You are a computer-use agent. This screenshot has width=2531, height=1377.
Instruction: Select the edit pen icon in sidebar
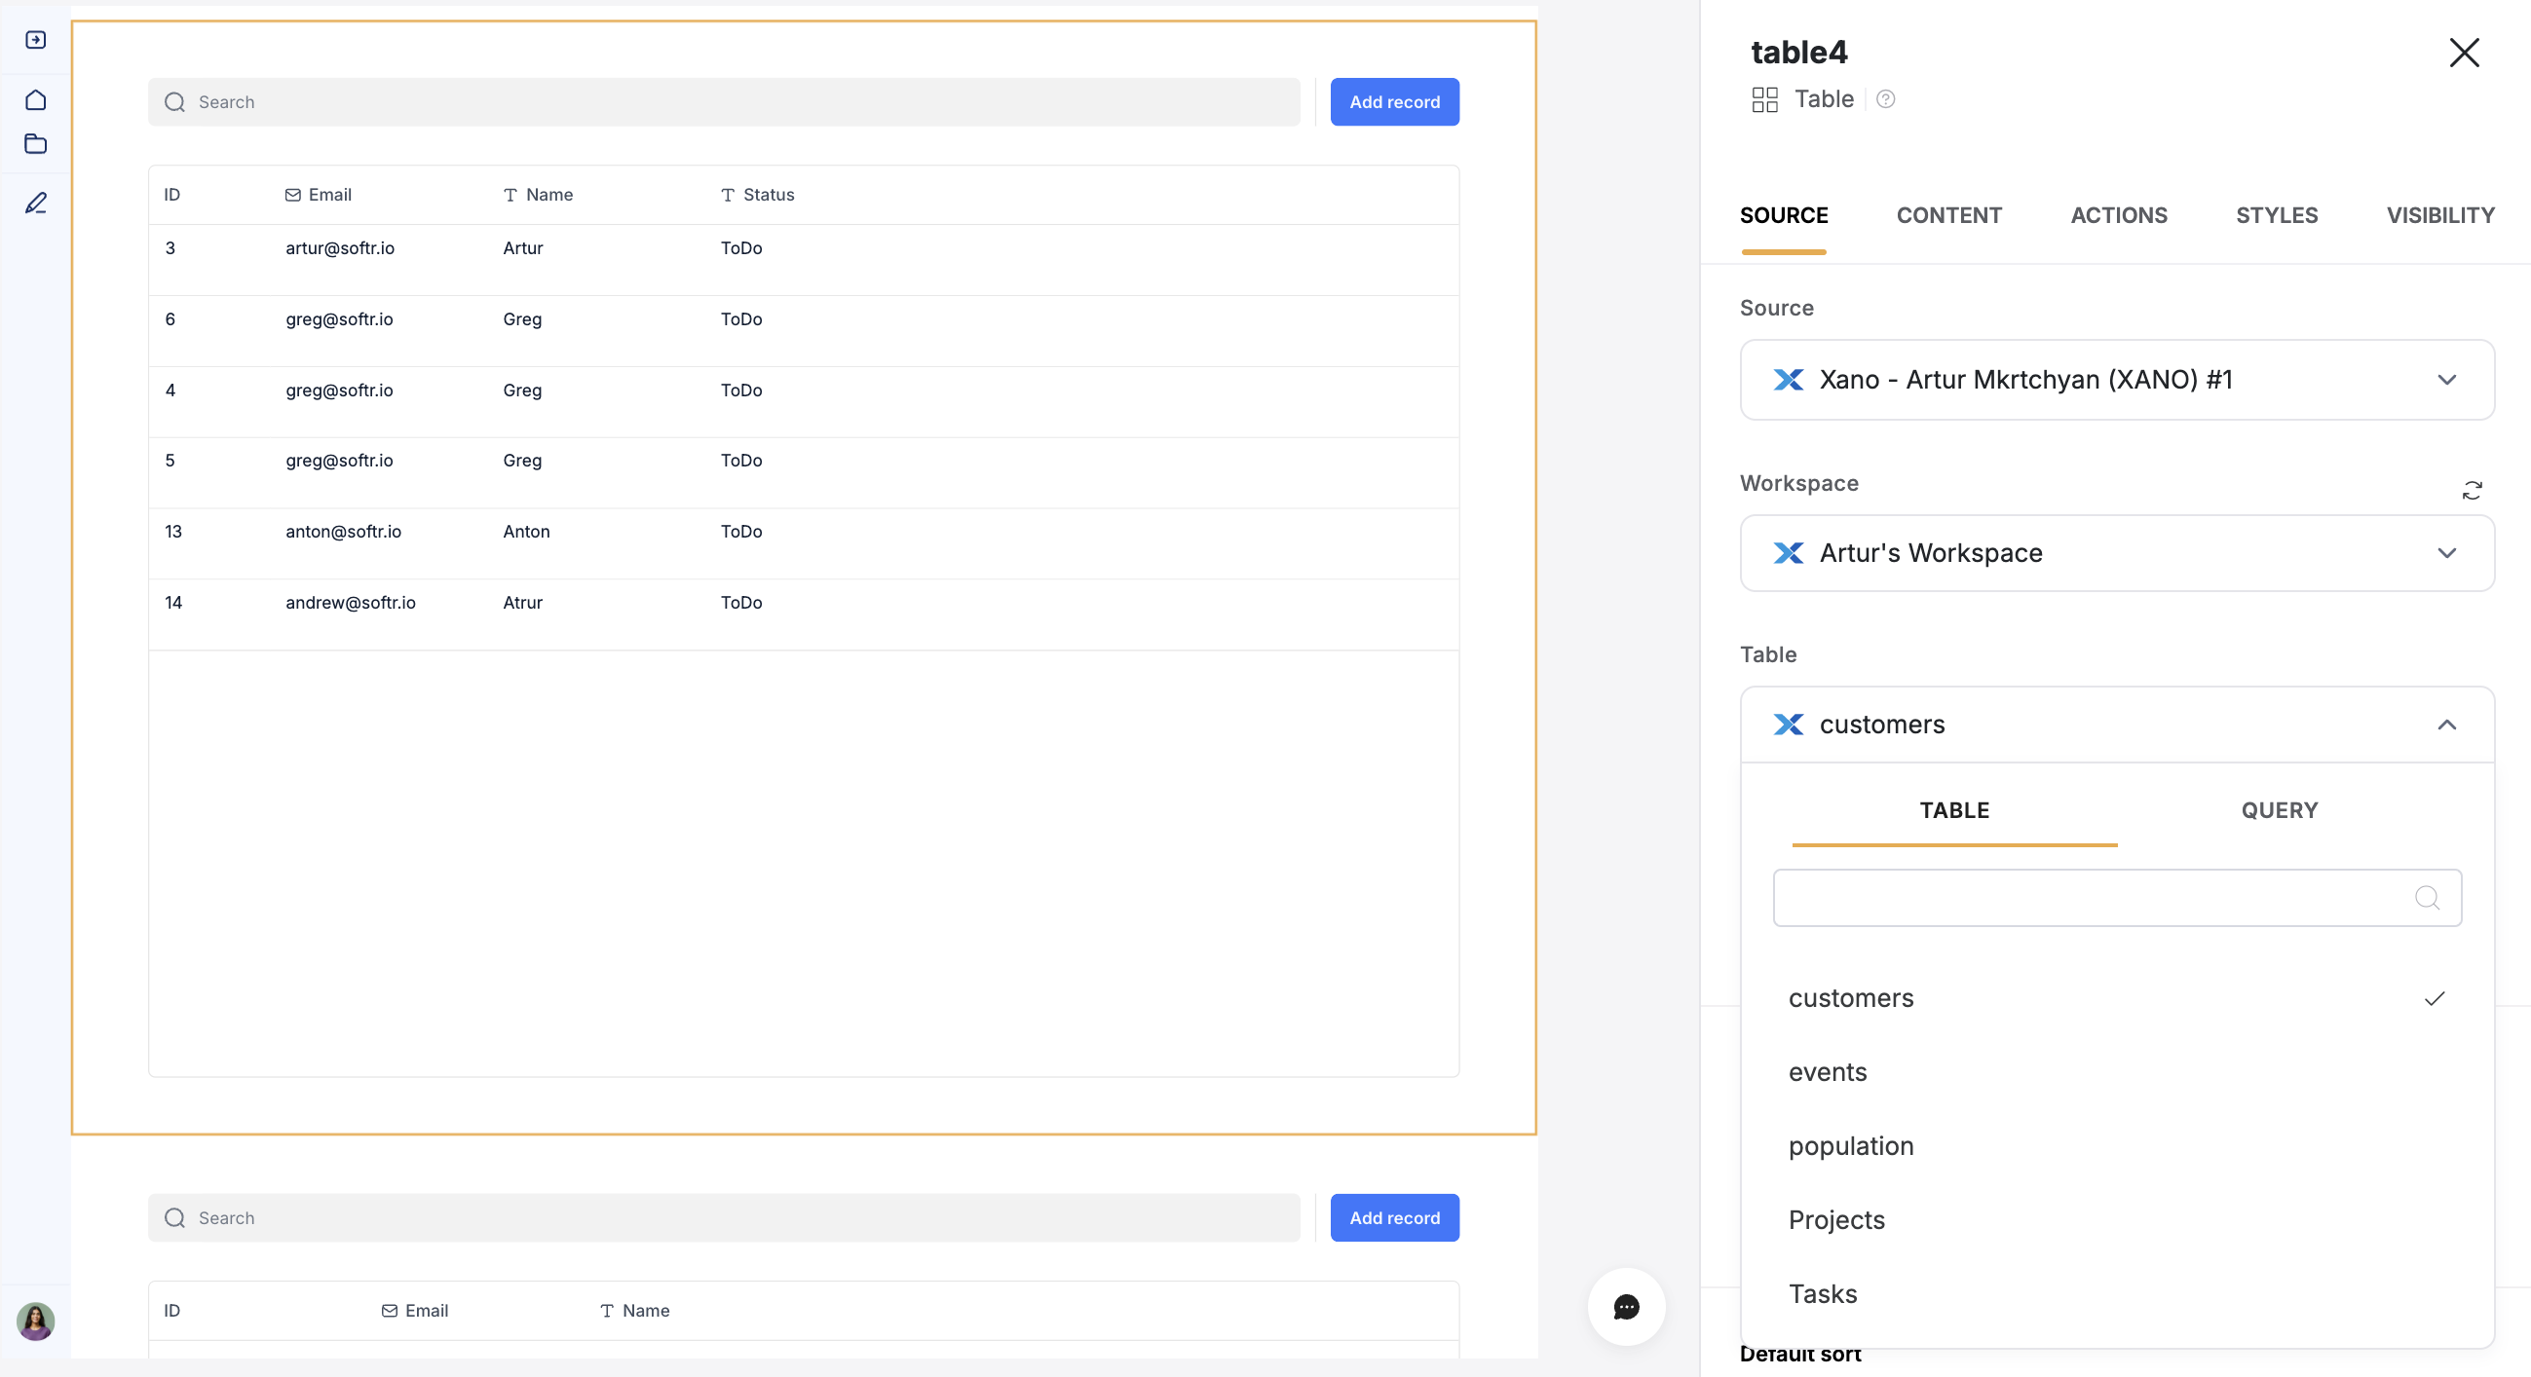coord(35,203)
